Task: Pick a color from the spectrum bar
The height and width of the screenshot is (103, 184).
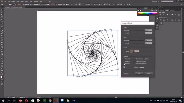Action: tap(147, 13)
